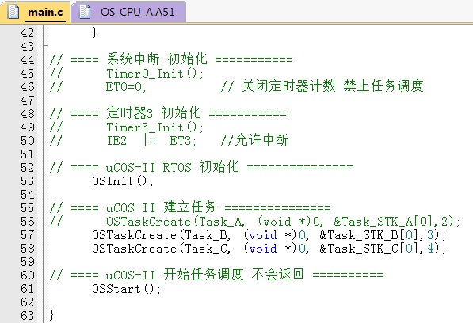473x323 pixels.
Task: Click the commented IE2 |= ET3; statement
Action: click(x=151, y=141)
